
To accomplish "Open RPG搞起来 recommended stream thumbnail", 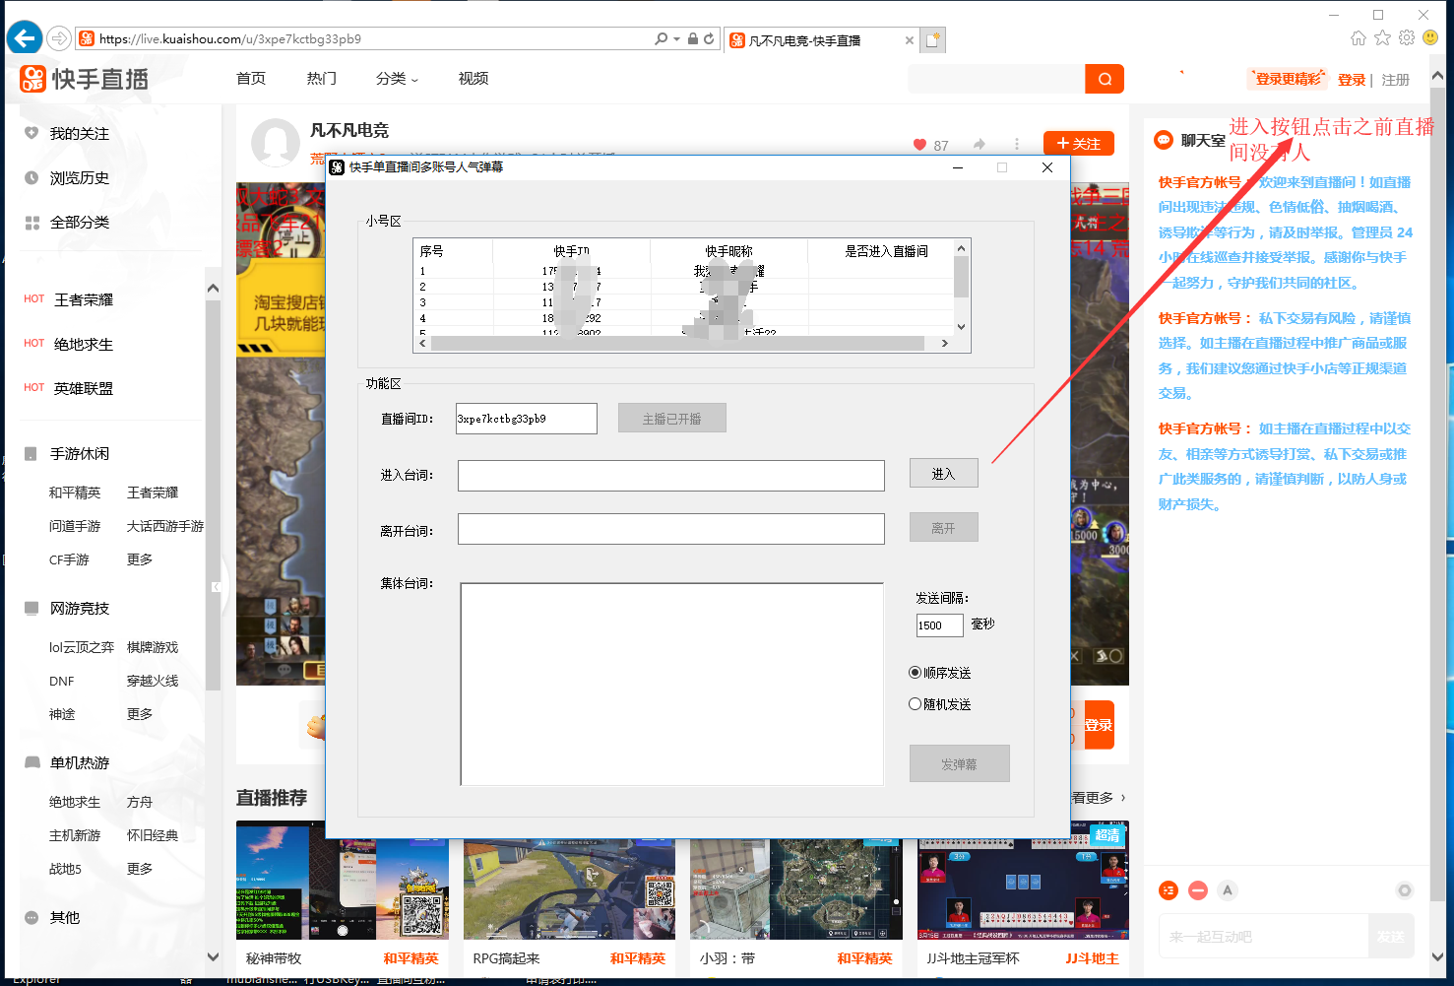I will pyautogui.click(x=569, y=881).
